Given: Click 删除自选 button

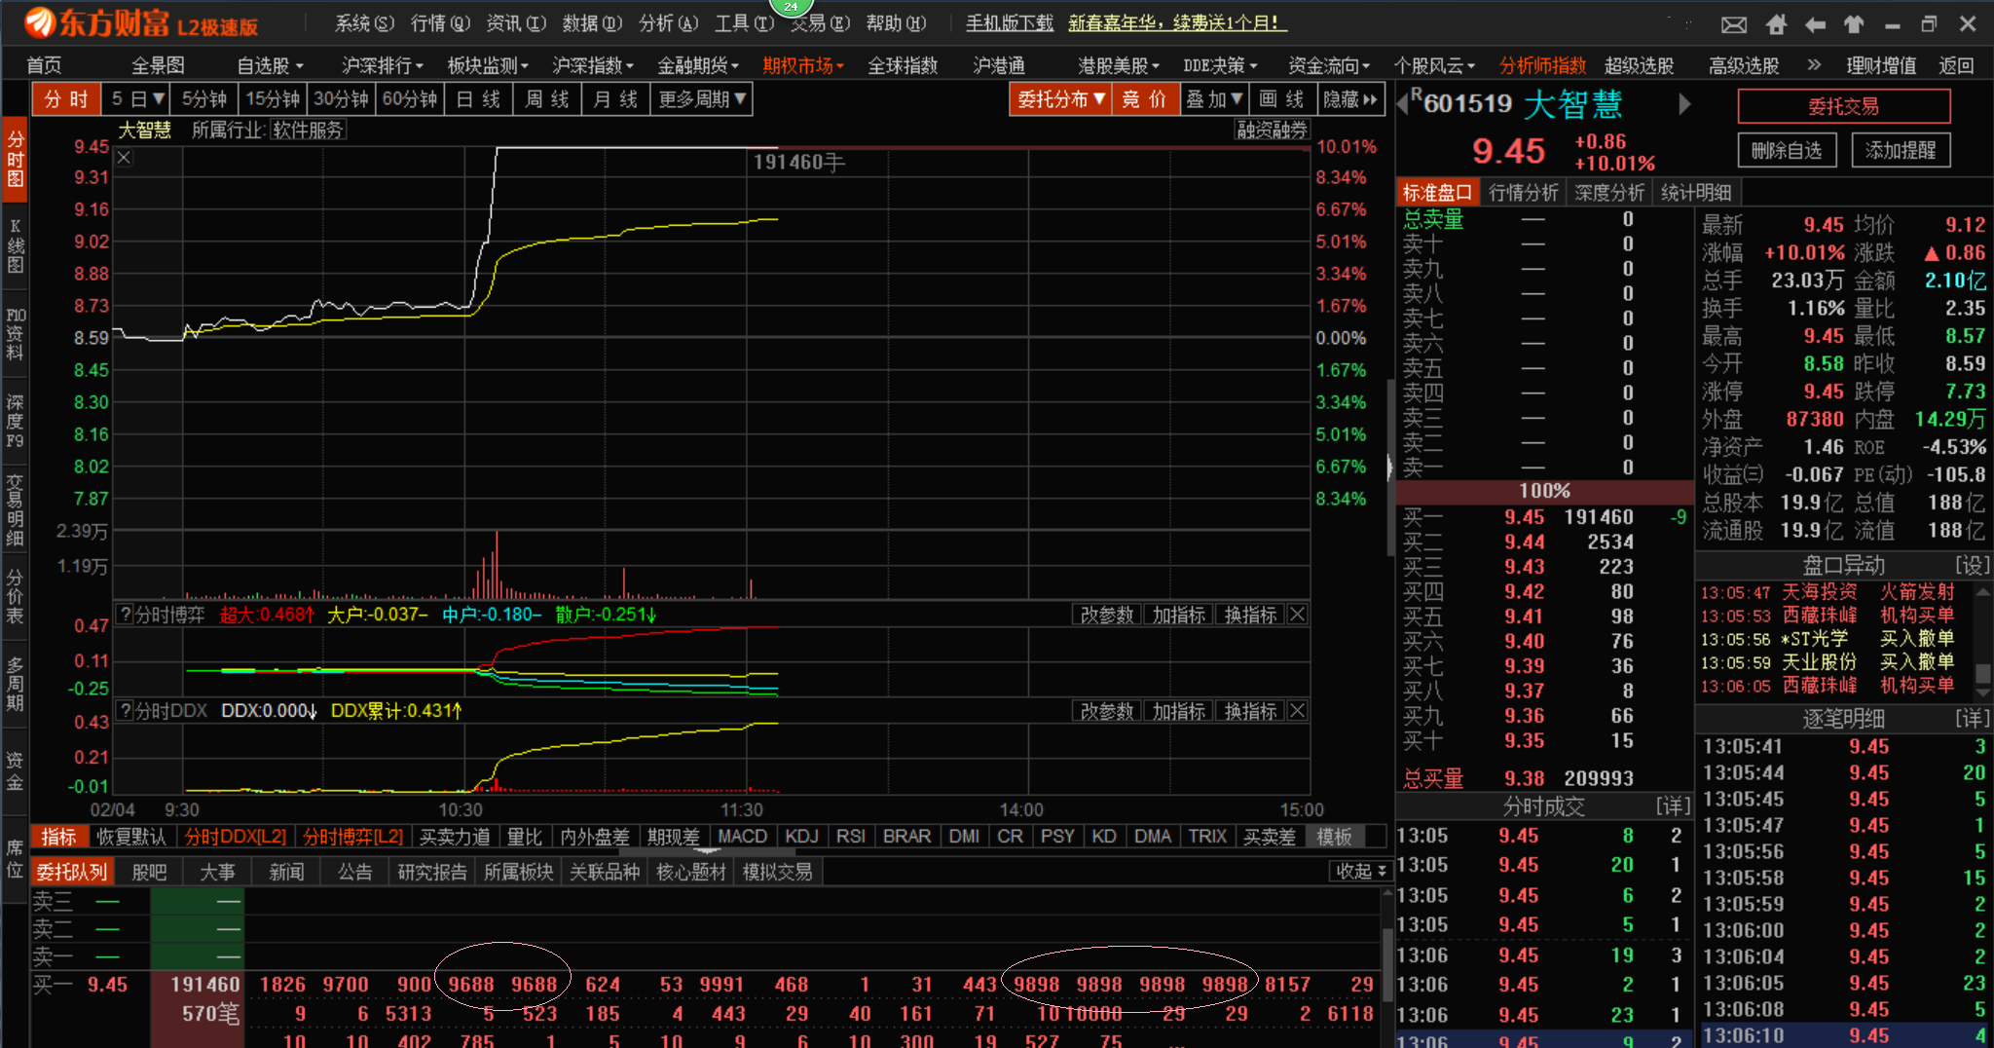Looking at the screenshot, I should point(1787,150).
